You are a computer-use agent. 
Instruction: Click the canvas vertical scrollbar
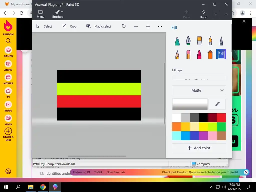(164, 93)
